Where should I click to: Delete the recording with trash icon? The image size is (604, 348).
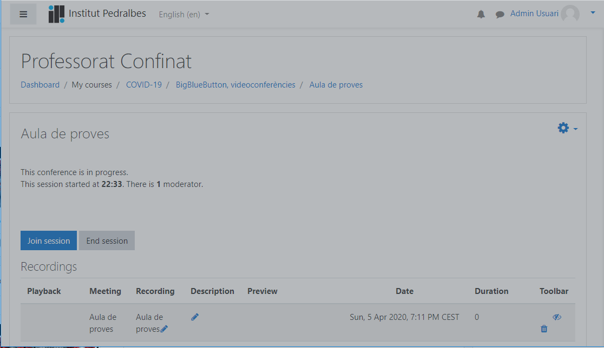(x=544, y=329)
